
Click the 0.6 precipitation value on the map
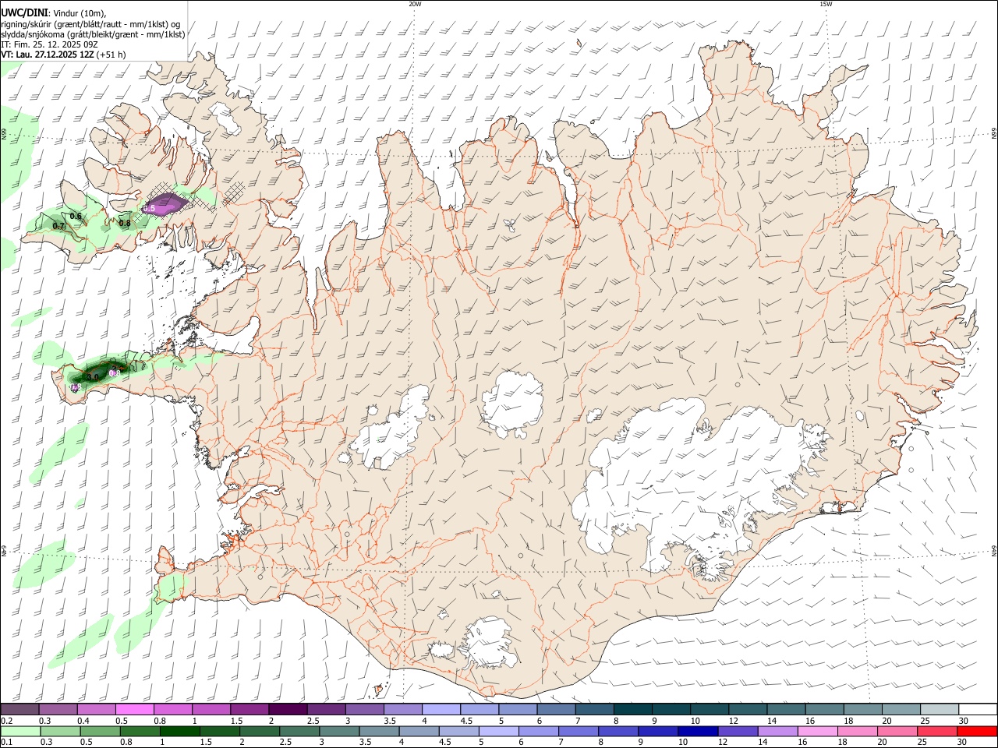pos(76,216)
